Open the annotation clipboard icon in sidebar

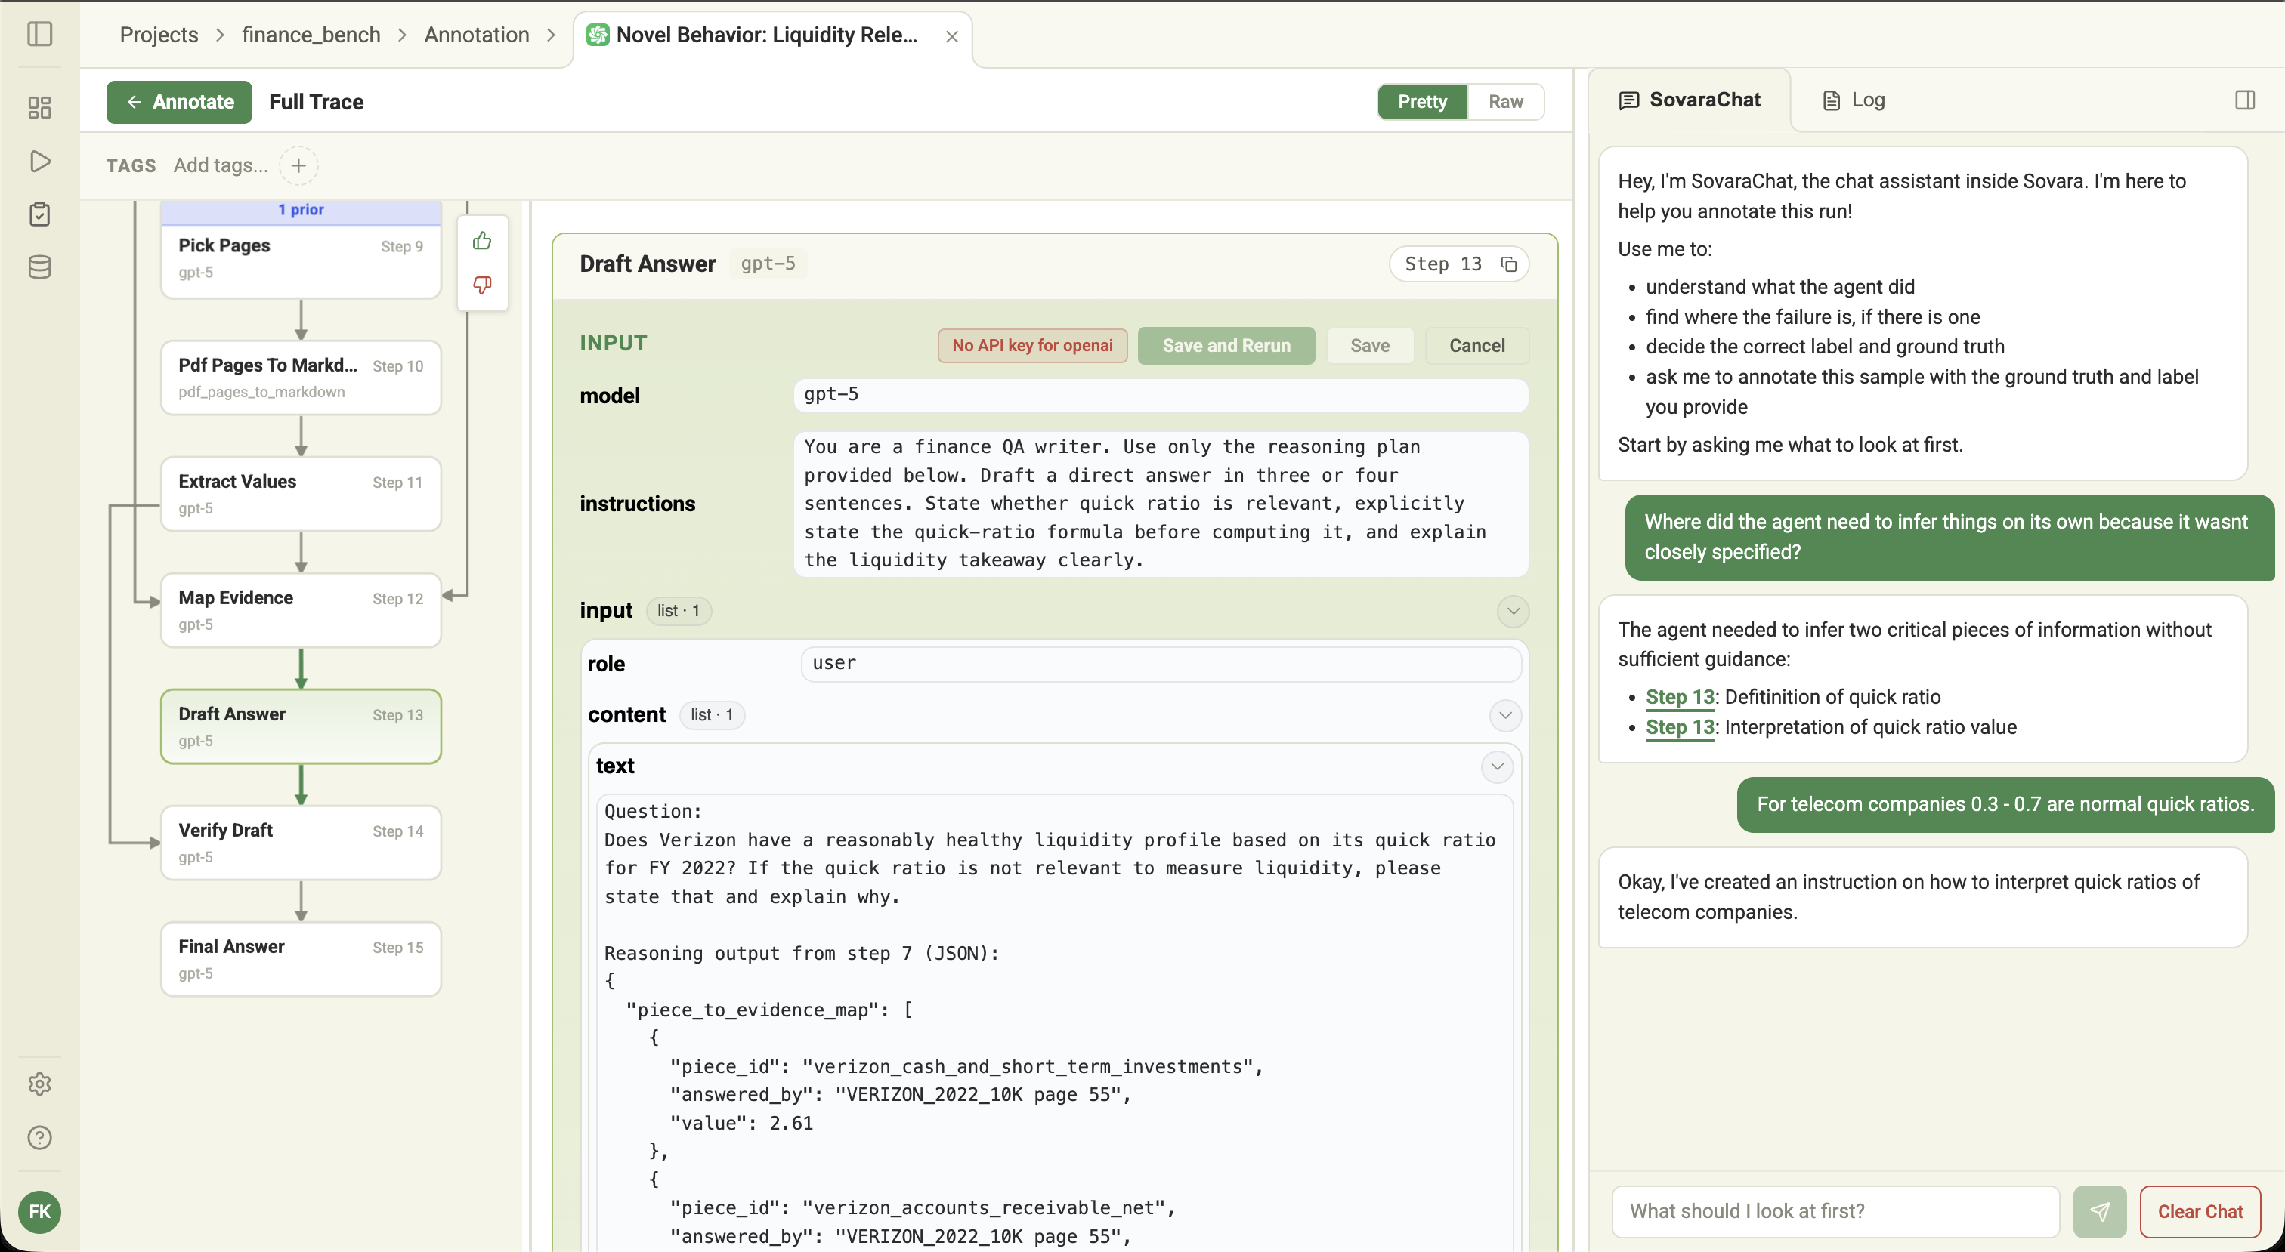tap(40, 214)
